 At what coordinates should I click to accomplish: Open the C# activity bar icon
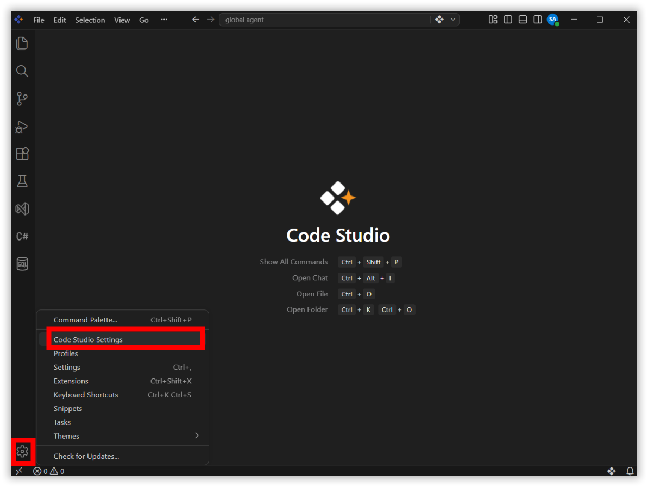22,236
